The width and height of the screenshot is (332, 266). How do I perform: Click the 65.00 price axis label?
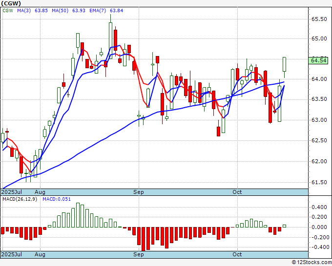319,38
